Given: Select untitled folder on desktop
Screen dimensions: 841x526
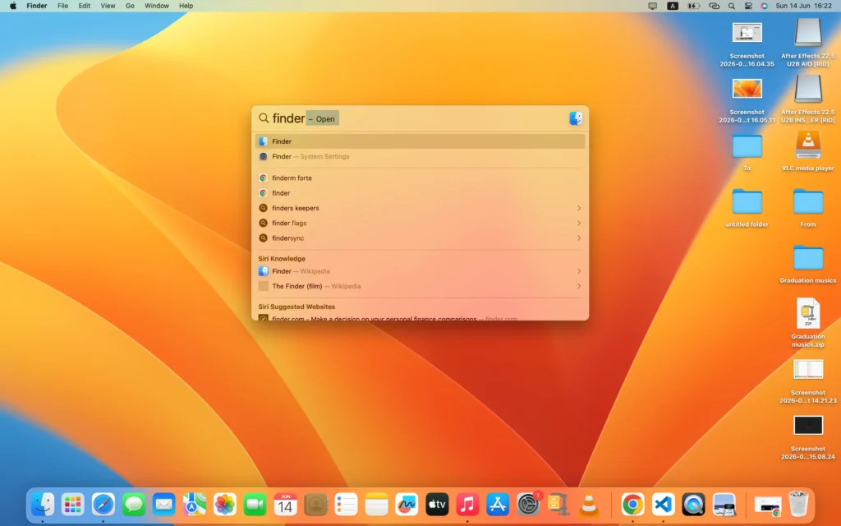Looking at the screenshot, I should tap(747, 208).
